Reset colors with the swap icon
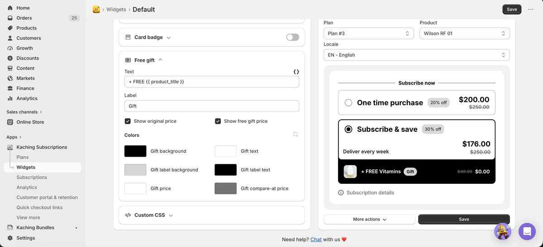Viewport: 543px width, 247px height. (x=295, y=134)
